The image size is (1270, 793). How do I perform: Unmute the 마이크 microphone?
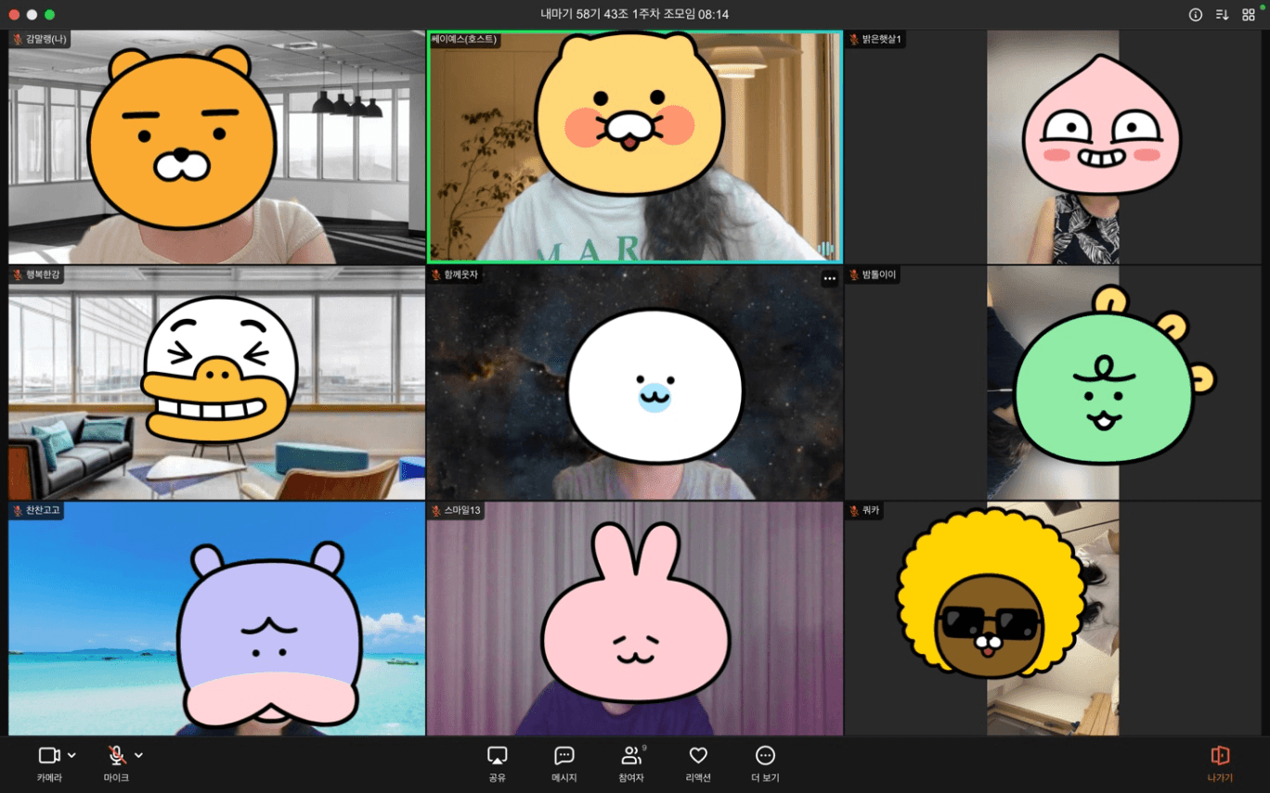[116, 763]
